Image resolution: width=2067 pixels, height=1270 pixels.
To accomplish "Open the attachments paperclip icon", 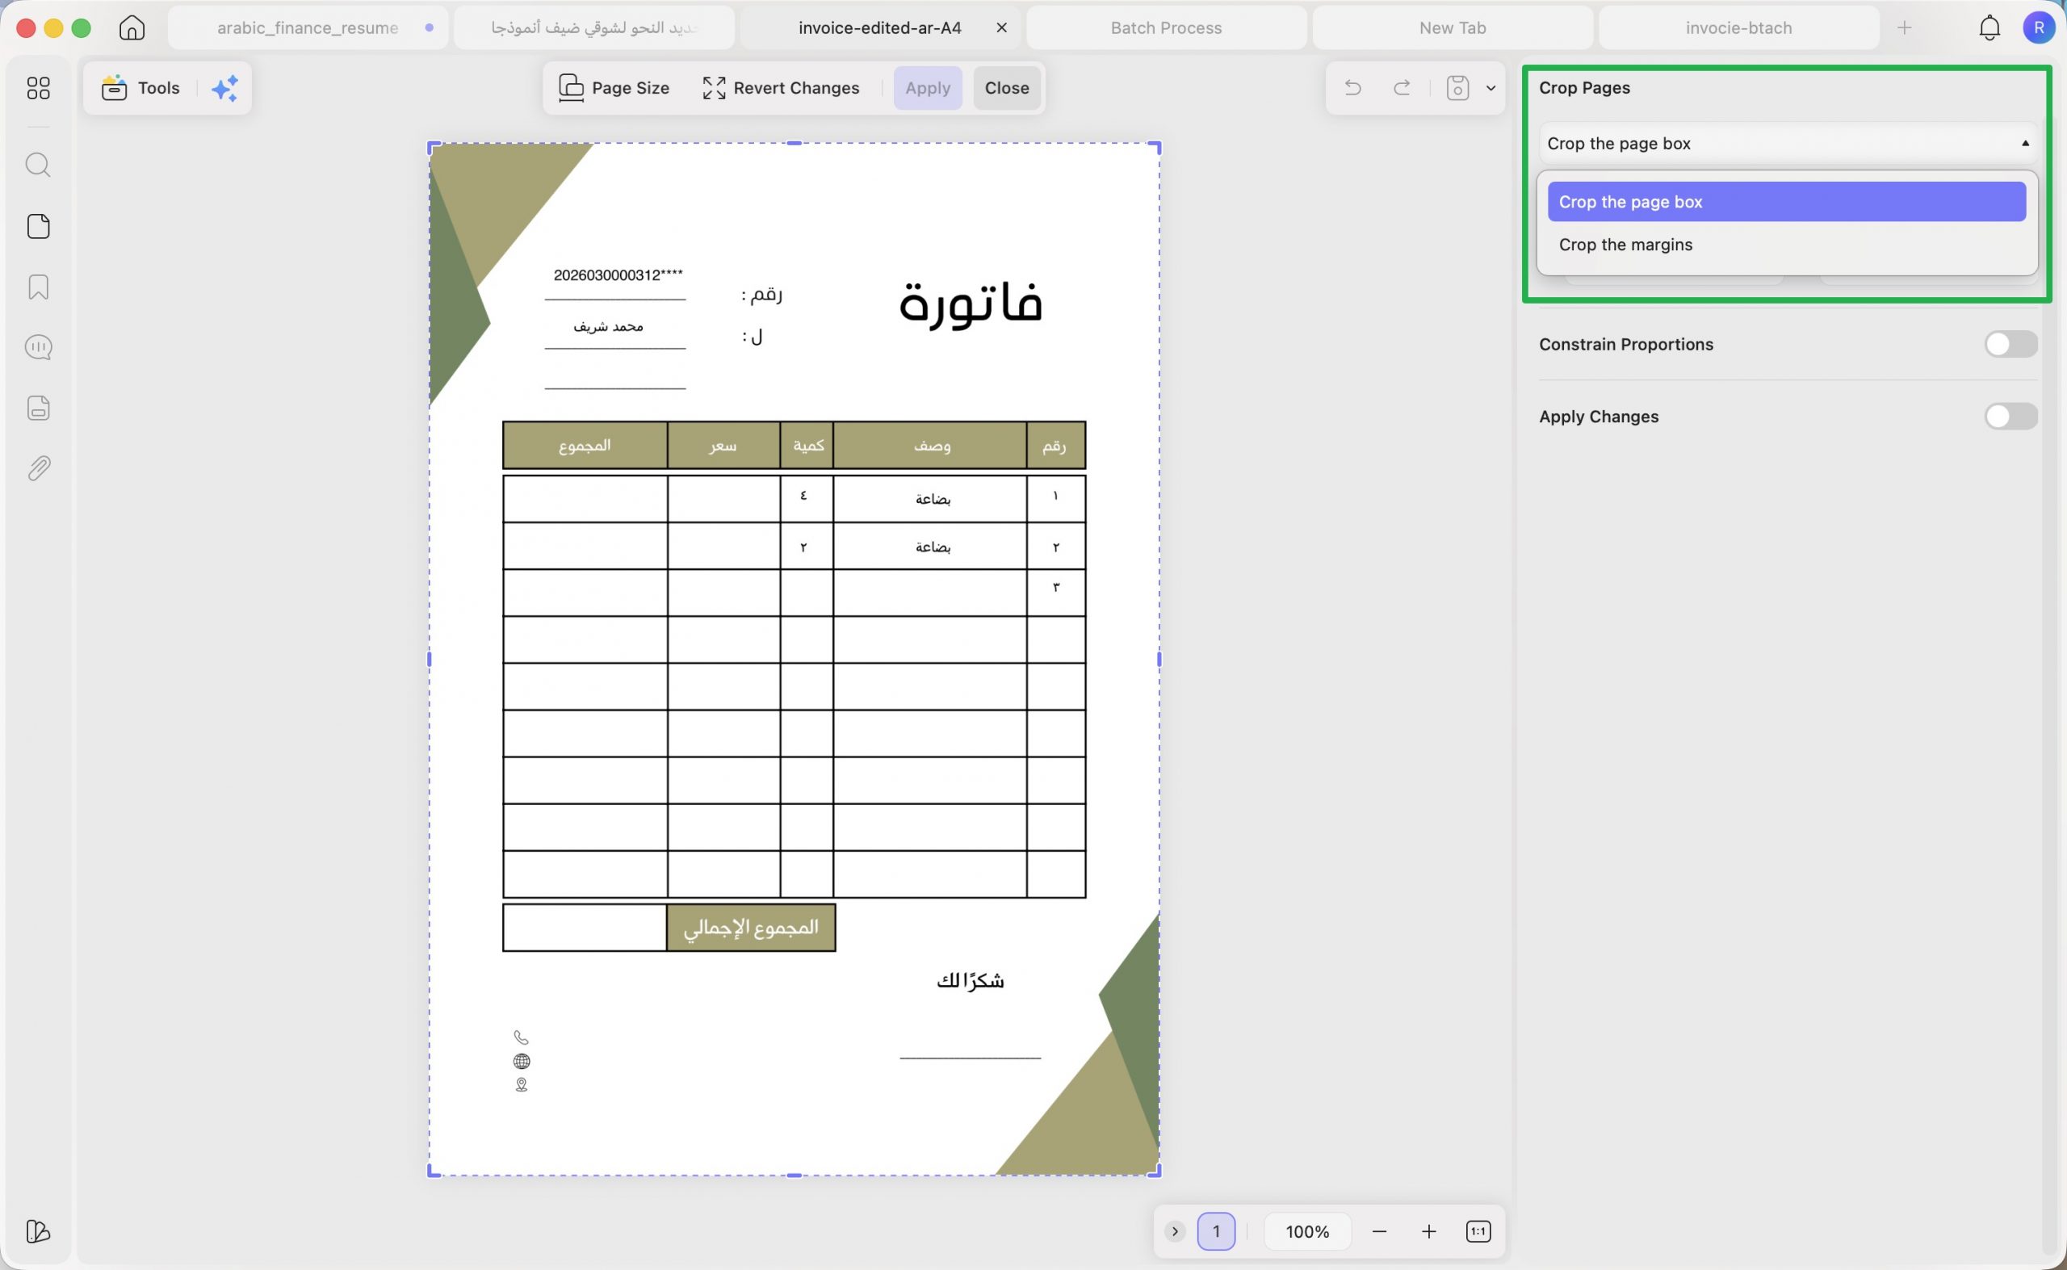I will [39, 469].
